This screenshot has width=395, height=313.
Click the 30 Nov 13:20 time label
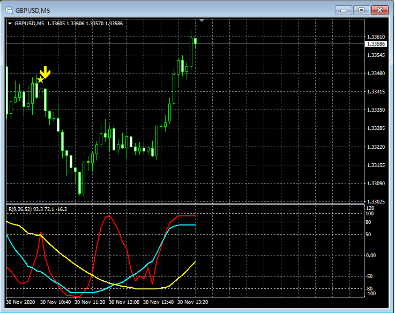[193, 302]
